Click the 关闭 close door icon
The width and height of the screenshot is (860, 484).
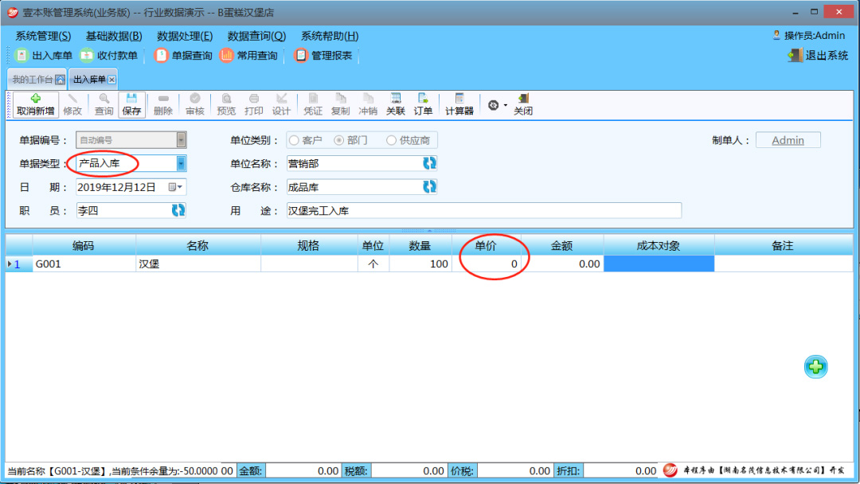(523, 105)
